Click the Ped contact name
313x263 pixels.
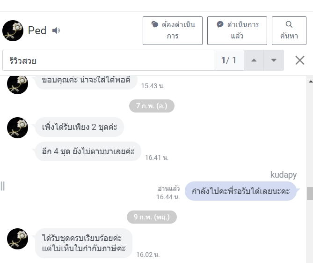pos(37,30)
